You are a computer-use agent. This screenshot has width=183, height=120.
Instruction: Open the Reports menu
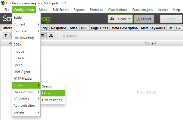79,10
